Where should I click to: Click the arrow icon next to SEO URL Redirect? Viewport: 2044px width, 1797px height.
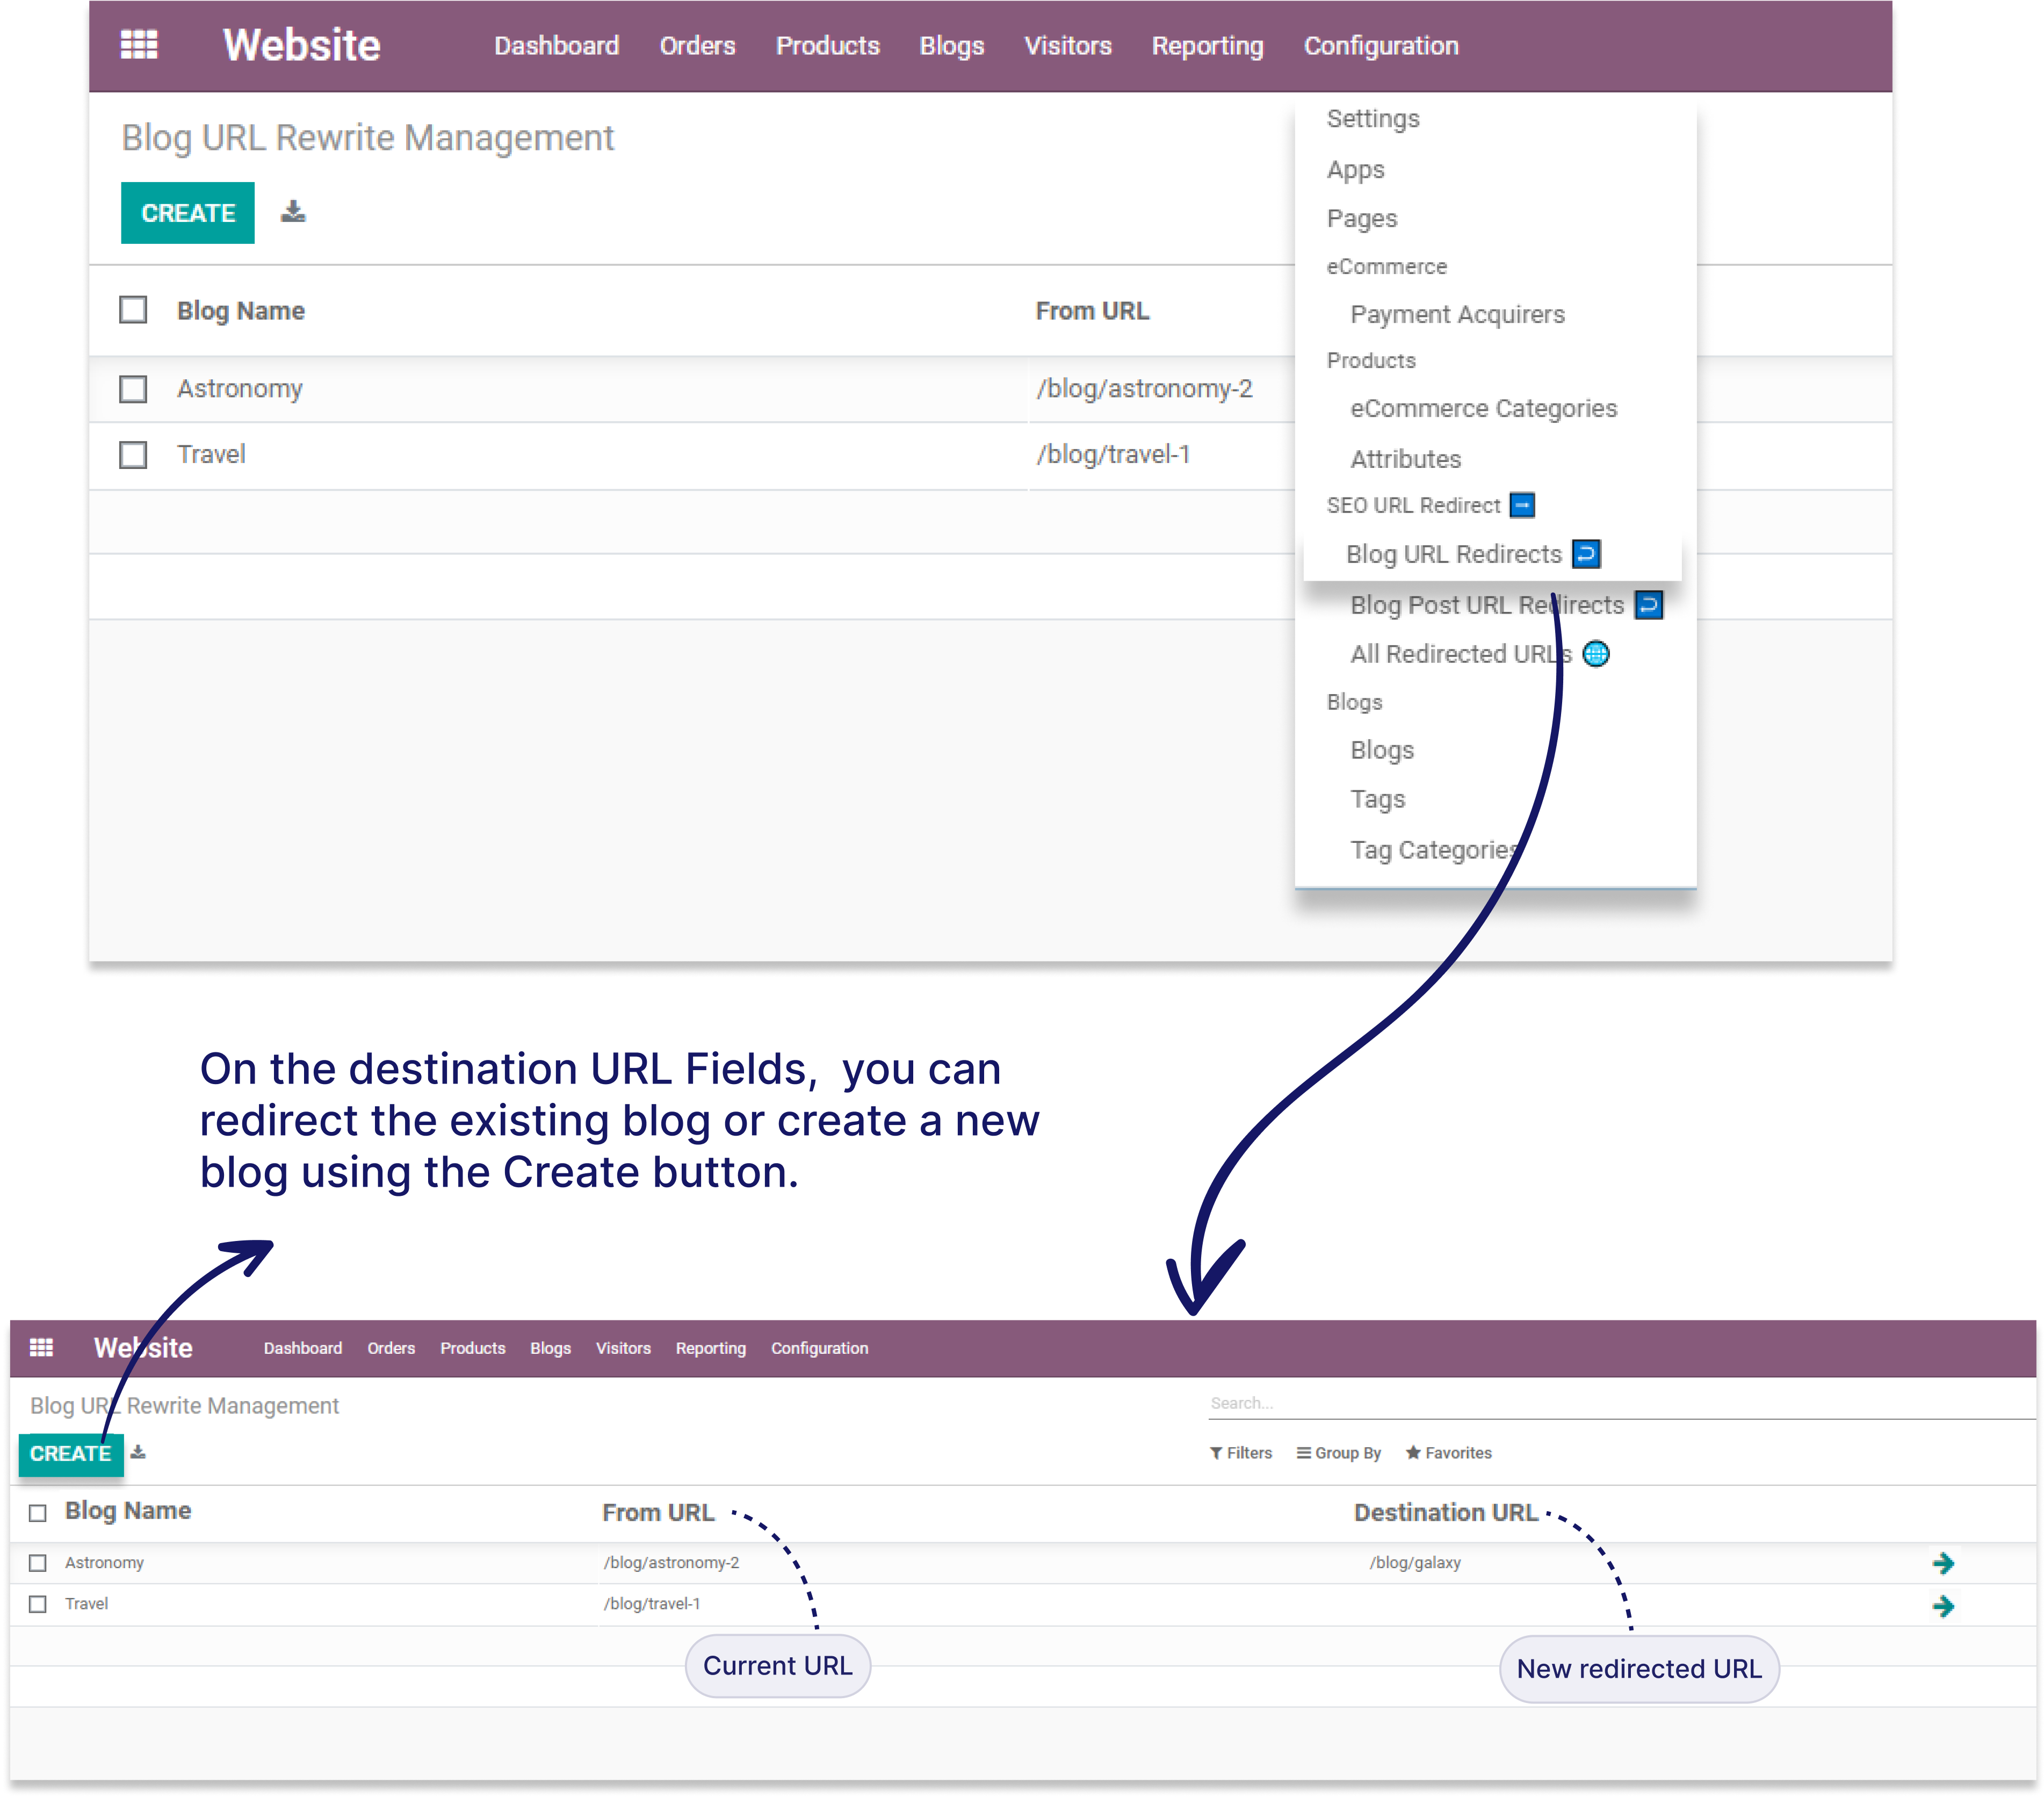[x=1522, y=505]
